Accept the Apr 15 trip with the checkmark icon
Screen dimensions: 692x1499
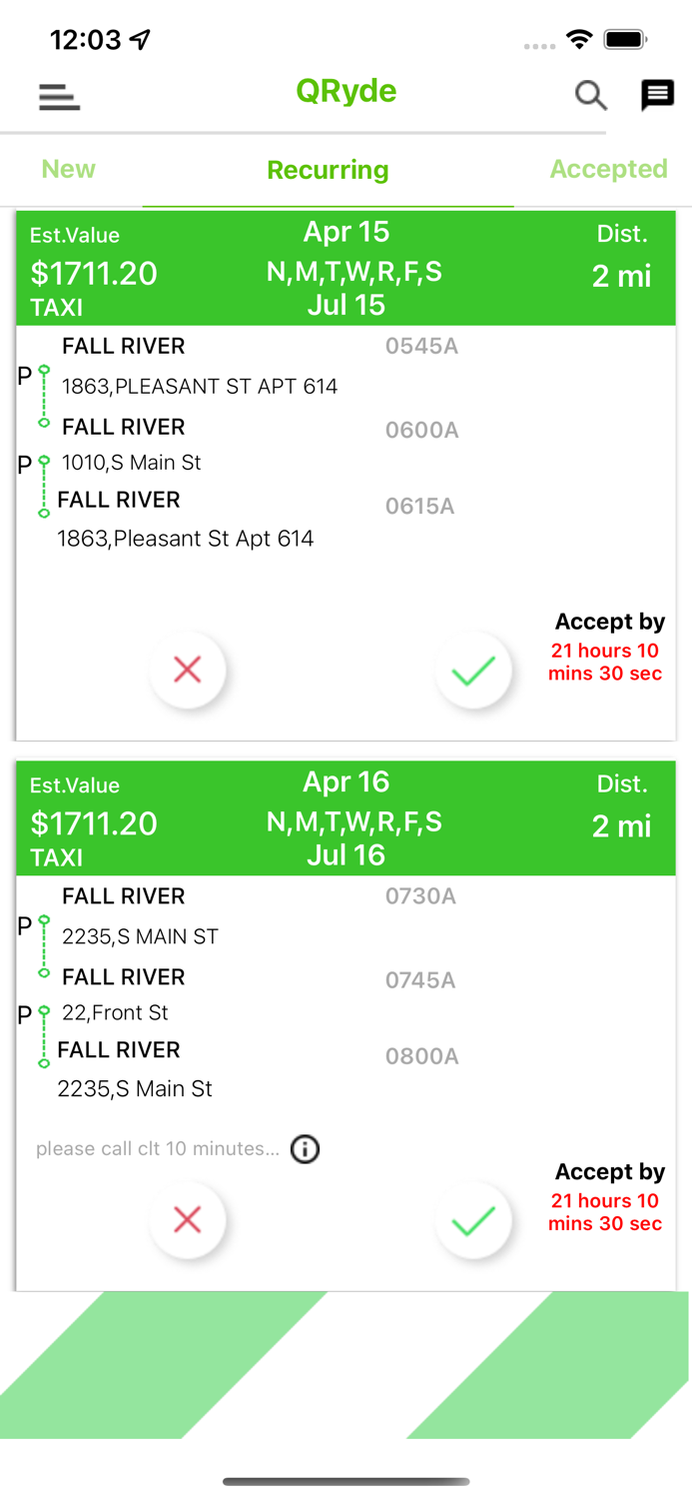tap(474, 671)
